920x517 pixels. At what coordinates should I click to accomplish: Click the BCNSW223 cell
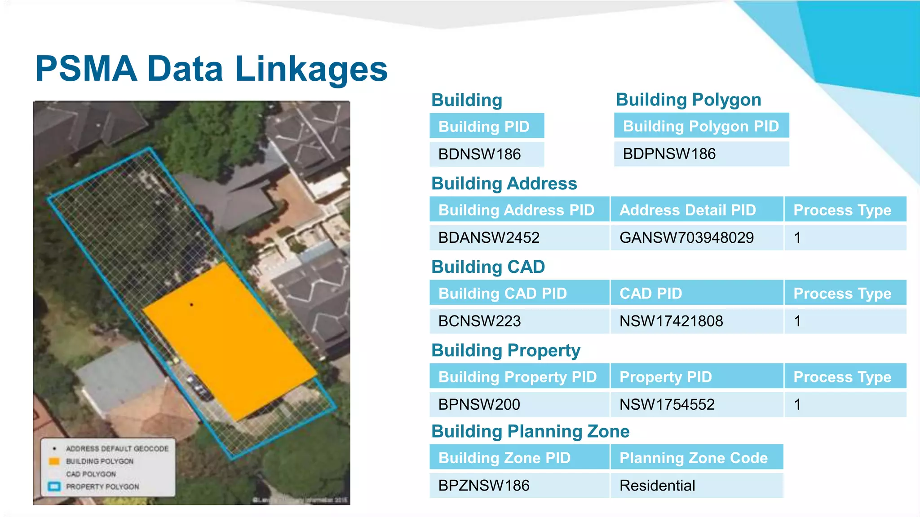pyautogui.click(x=519, y=321)
